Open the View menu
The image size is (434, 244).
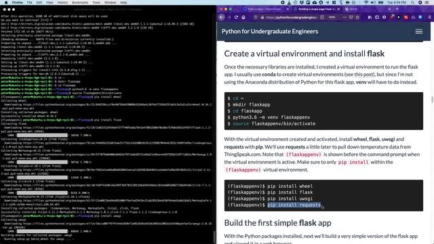point(50,3)
